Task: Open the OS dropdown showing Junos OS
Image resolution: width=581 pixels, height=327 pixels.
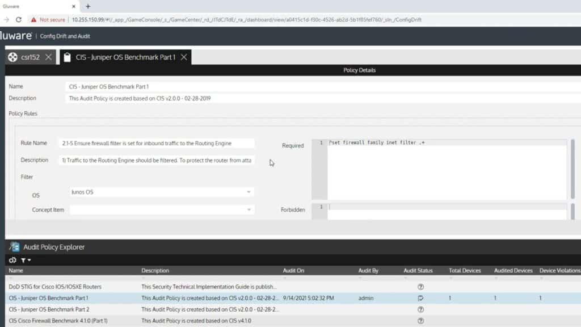Action: pos(249,192)
